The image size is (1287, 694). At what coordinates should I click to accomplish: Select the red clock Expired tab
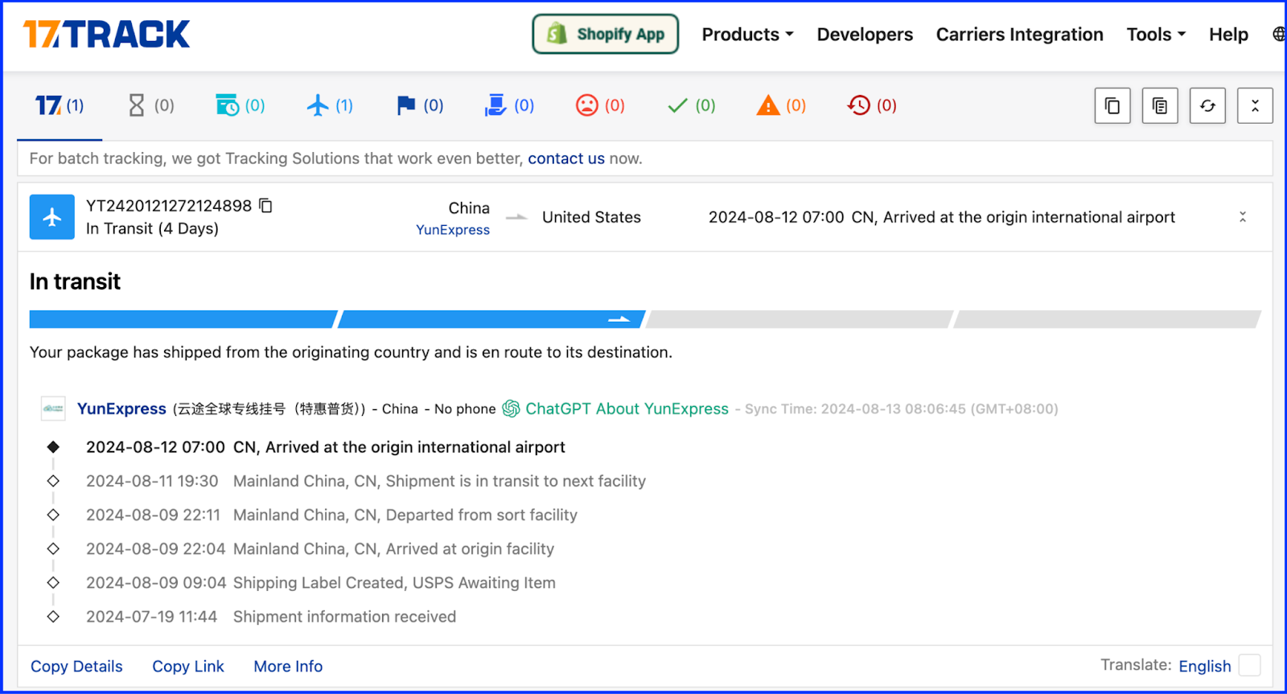coord(872,105)
